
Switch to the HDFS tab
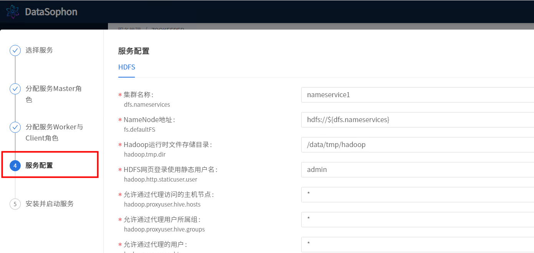click(127, 67)
